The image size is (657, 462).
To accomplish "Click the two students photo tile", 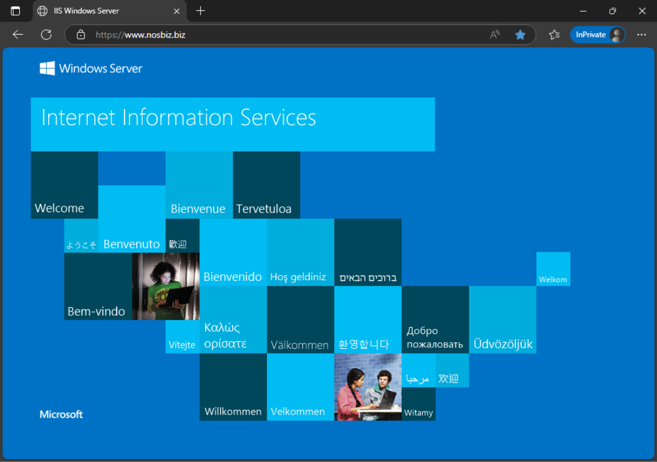I will 368,387.
